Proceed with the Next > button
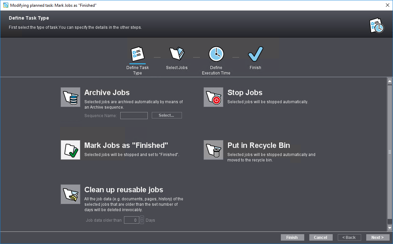Screen dimensions: 393x244 [377, 238]
